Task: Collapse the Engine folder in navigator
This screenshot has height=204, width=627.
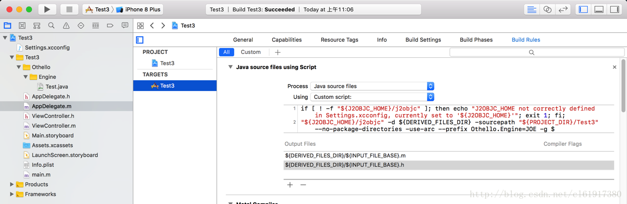Action: 25,77
